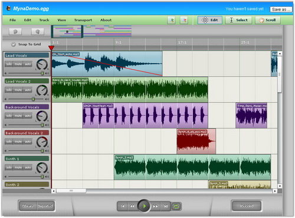This screenshot has height=218, width=295.
Task: Open the Transport menu
Action: 83,20
